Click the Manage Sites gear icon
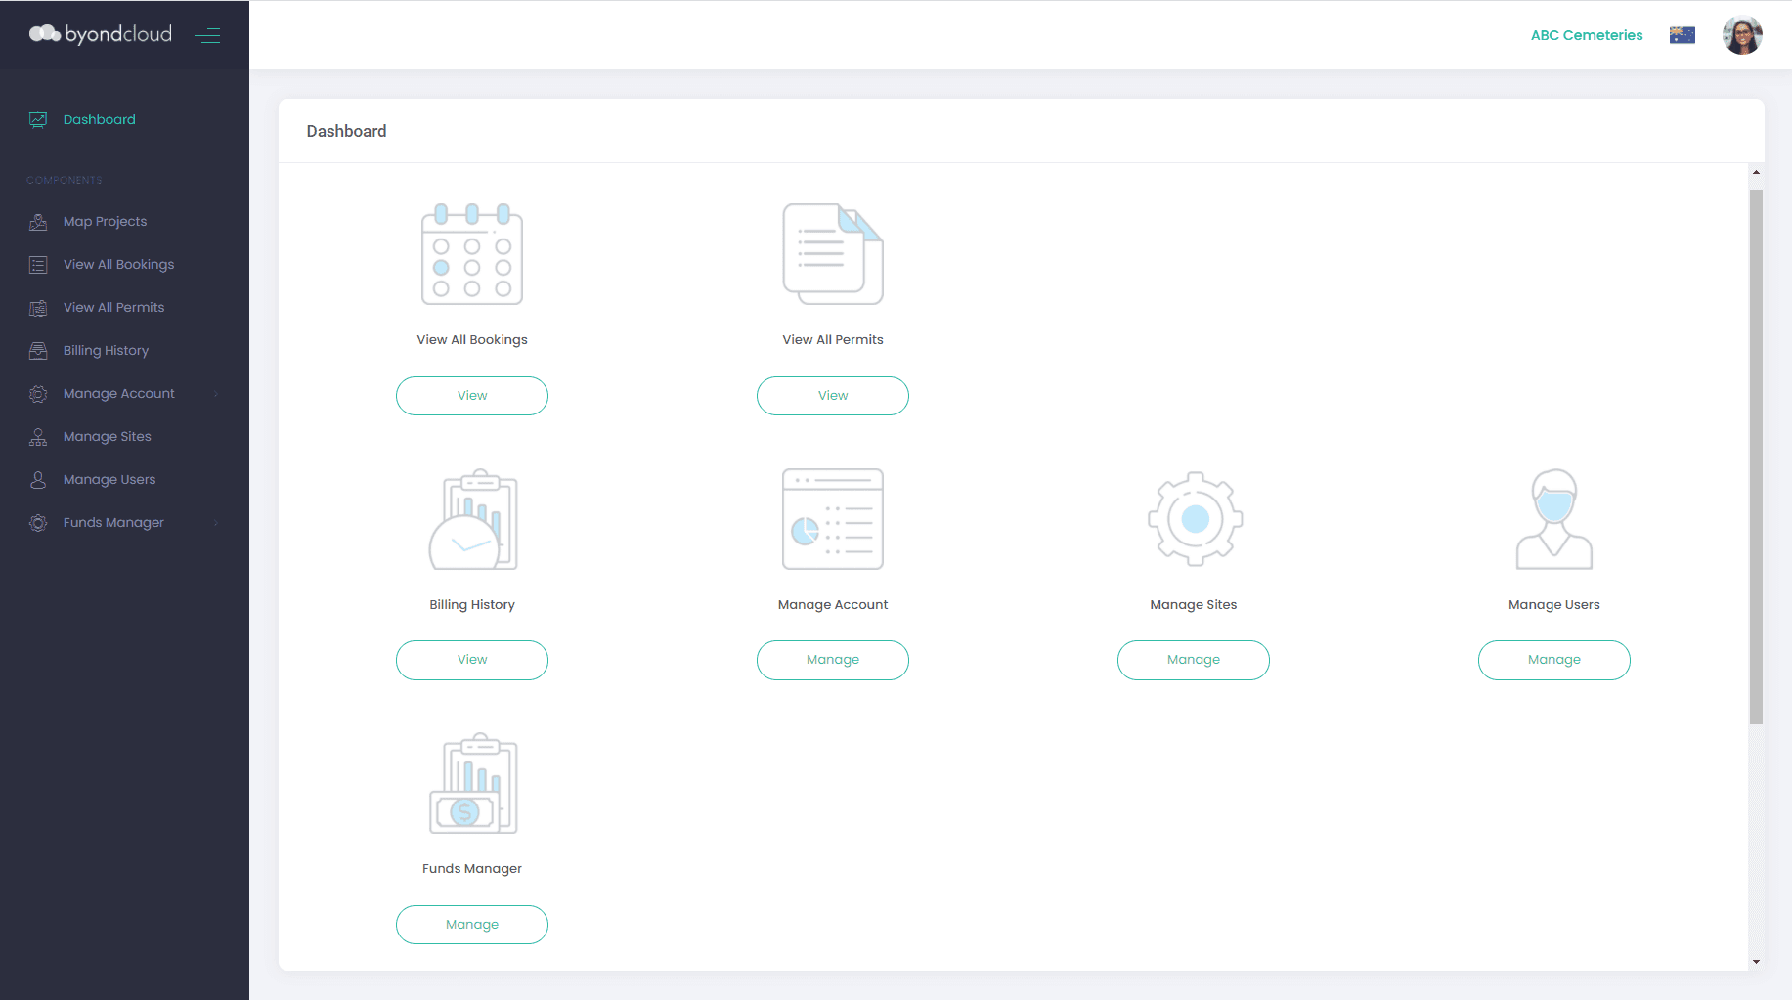The image size is (1792, 1000). [x=1194, y=519]
